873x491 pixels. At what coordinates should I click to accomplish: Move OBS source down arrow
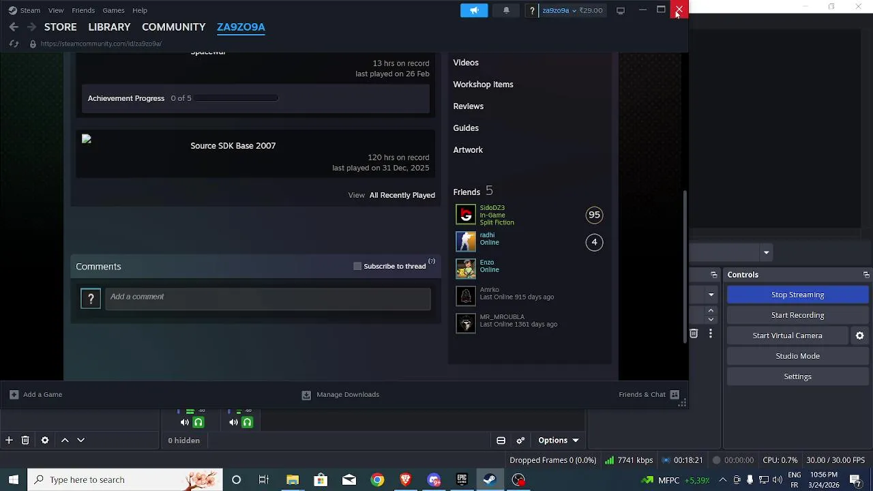[80, 440]
